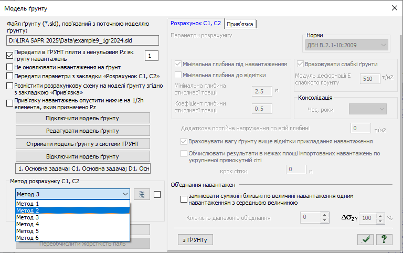Viewport: 403px width, 253px height.
Task: Click the spring icon beside method dropdown
Action: tap(140, 195)
